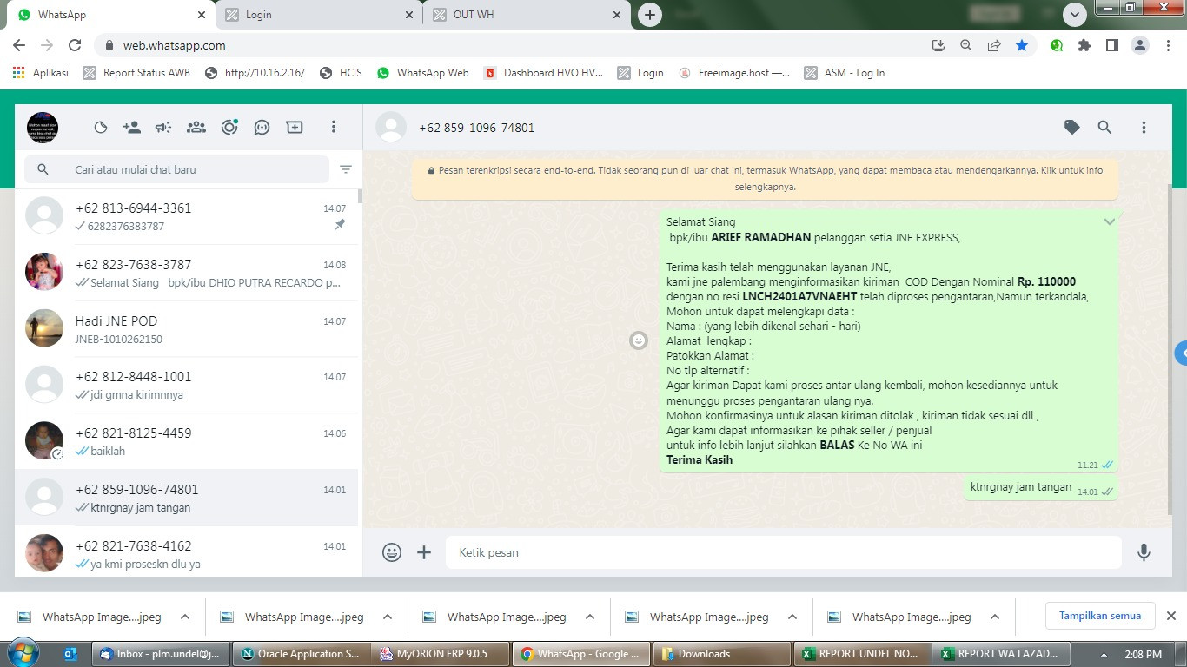Click the install app icon in the address bar
The image size is (1187, 667).
coord(938,45)
